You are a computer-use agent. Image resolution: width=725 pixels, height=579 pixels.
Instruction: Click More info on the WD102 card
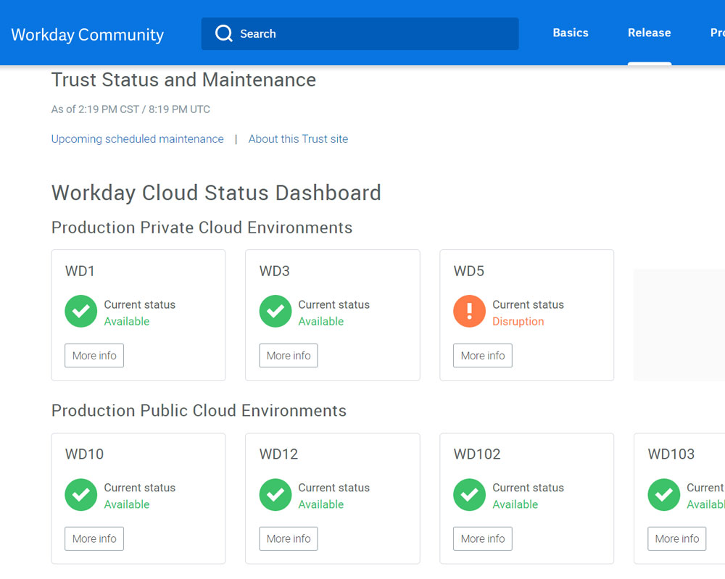point(482,538)
